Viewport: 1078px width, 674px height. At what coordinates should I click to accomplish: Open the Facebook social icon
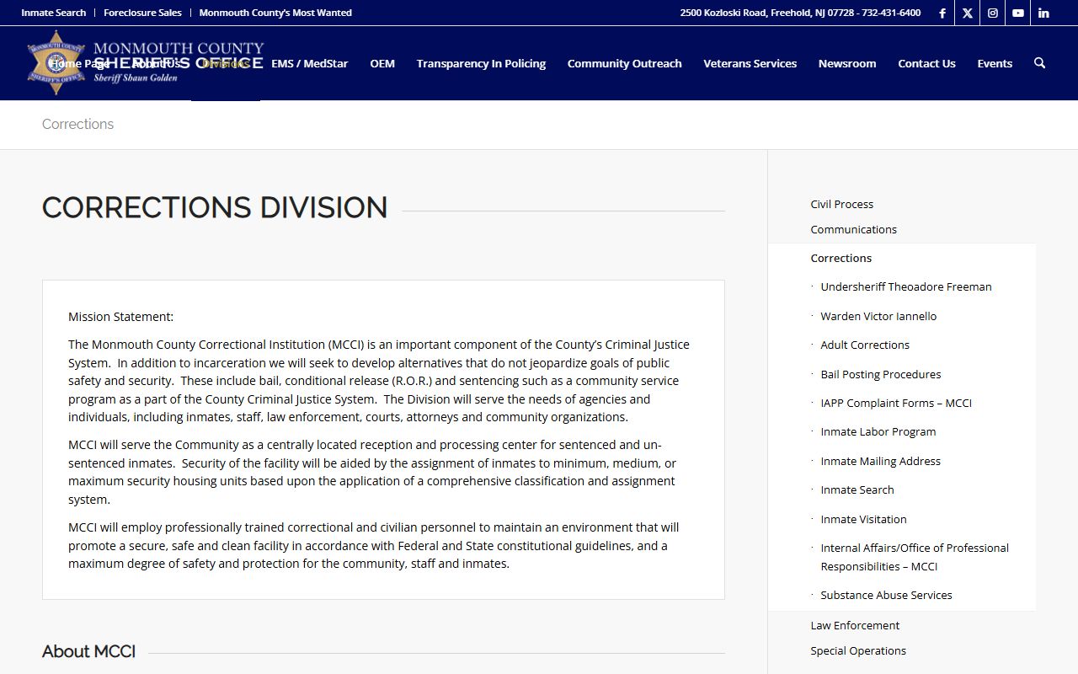pyautogui.click(x=942, y=13)
